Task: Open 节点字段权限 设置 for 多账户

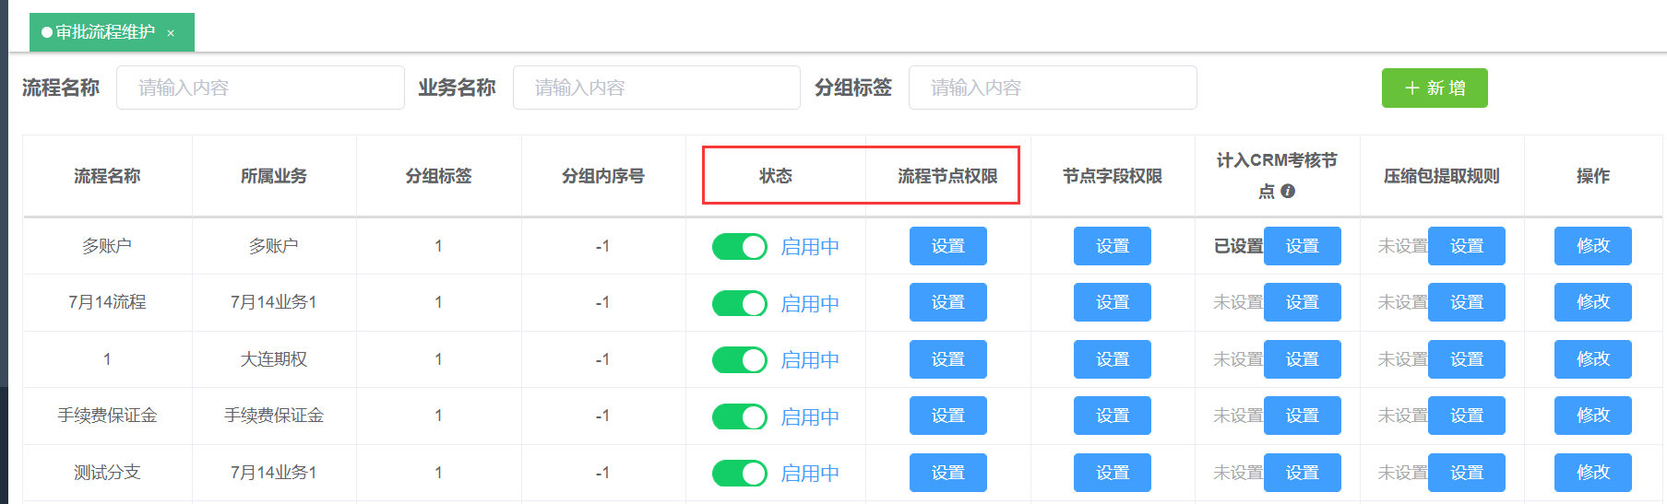Action: pos(1113,246)
